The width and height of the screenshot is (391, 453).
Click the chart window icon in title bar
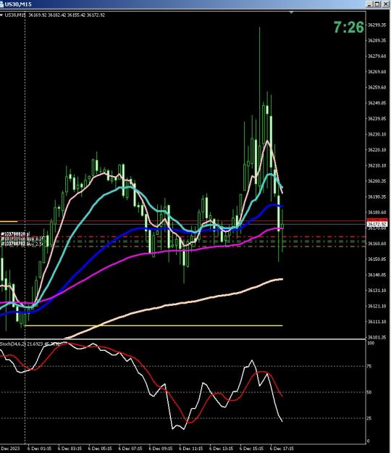coord(1,4)
